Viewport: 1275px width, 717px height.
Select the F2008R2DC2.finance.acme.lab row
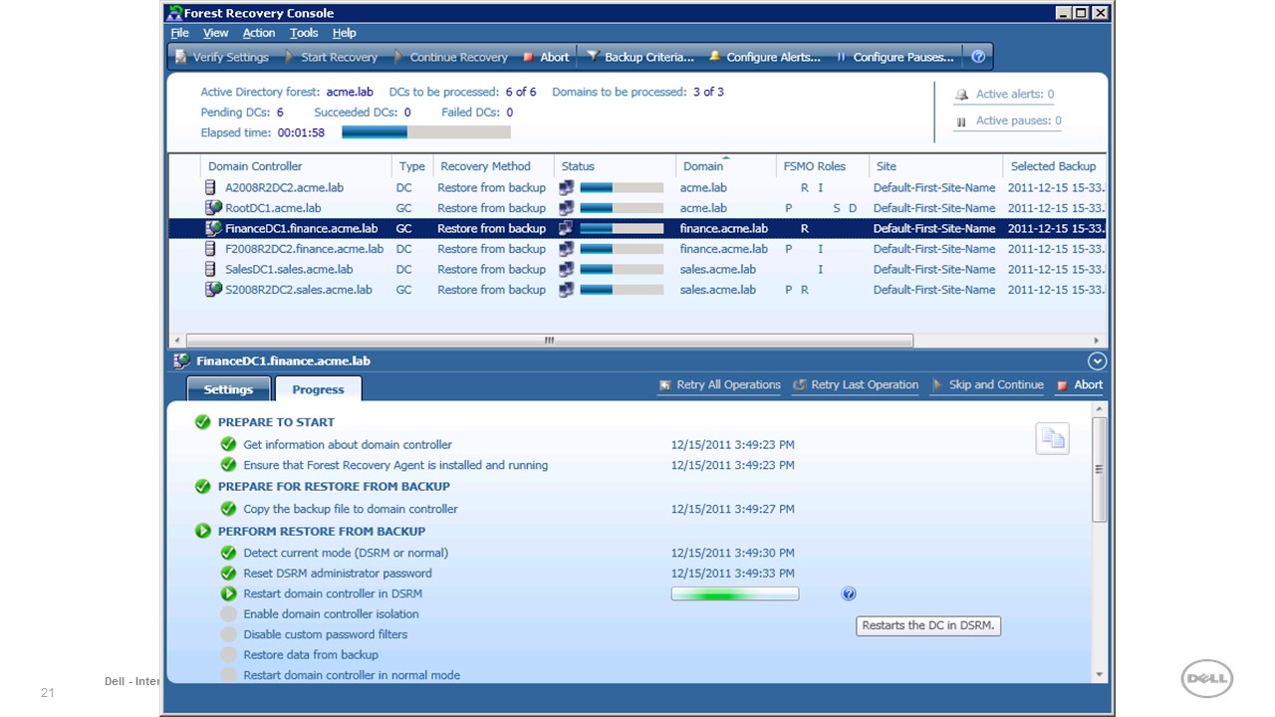pyautogui.click(x=637, y=249)
